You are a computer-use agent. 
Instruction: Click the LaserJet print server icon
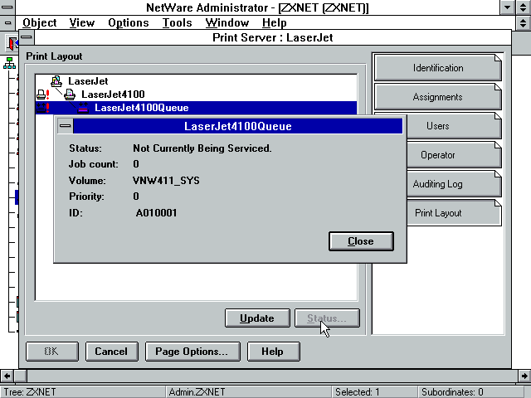[x=56, y=81]
